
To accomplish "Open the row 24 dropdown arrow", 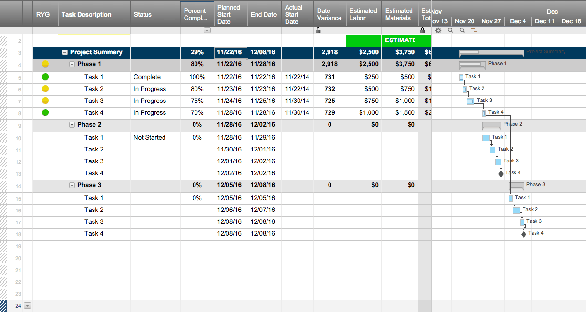I will click(x=27, y=305).
